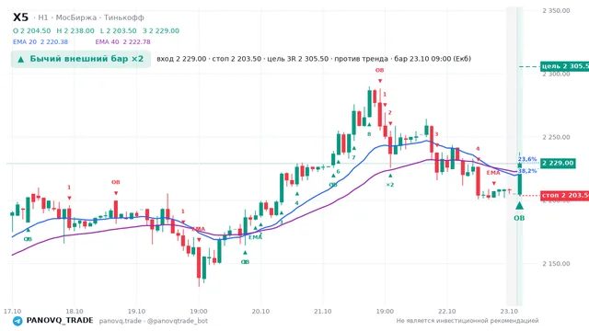Select the high price H 2 238.00
The image size is (589, 331).
tap(75, 30)
